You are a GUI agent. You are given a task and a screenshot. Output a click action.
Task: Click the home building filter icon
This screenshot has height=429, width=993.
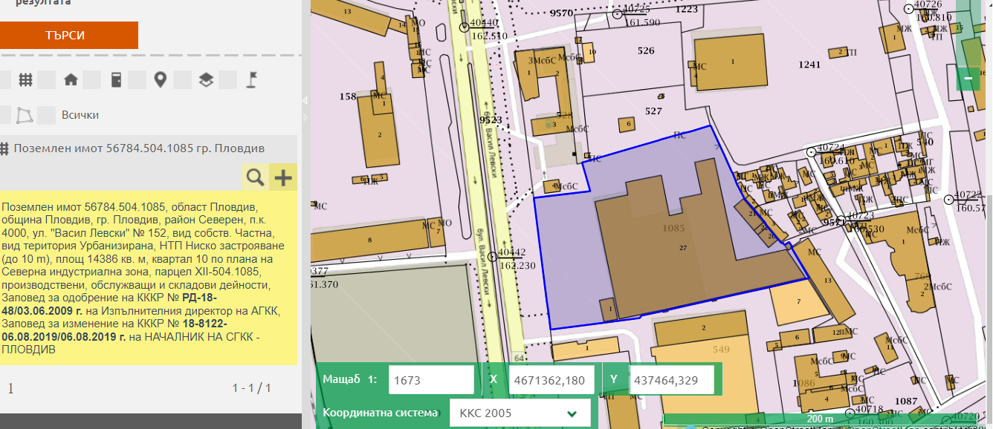(x=71, y=79)
